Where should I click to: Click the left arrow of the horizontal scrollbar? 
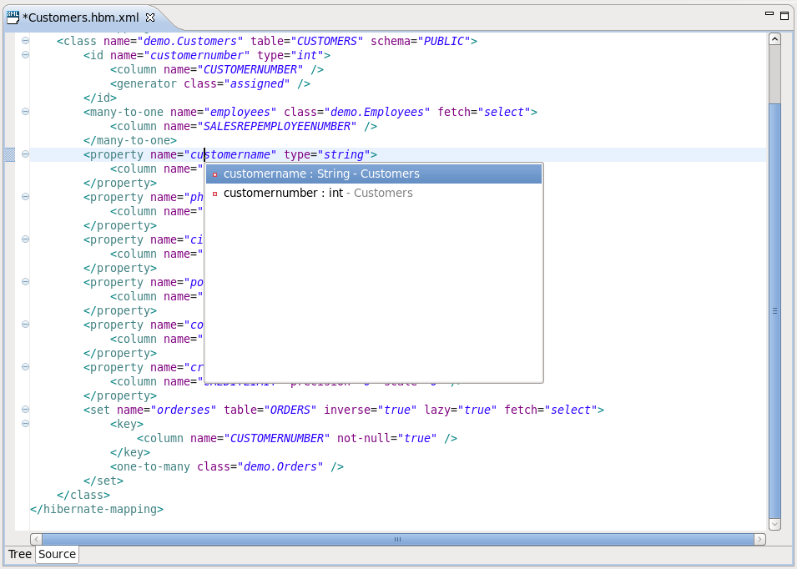34,539
